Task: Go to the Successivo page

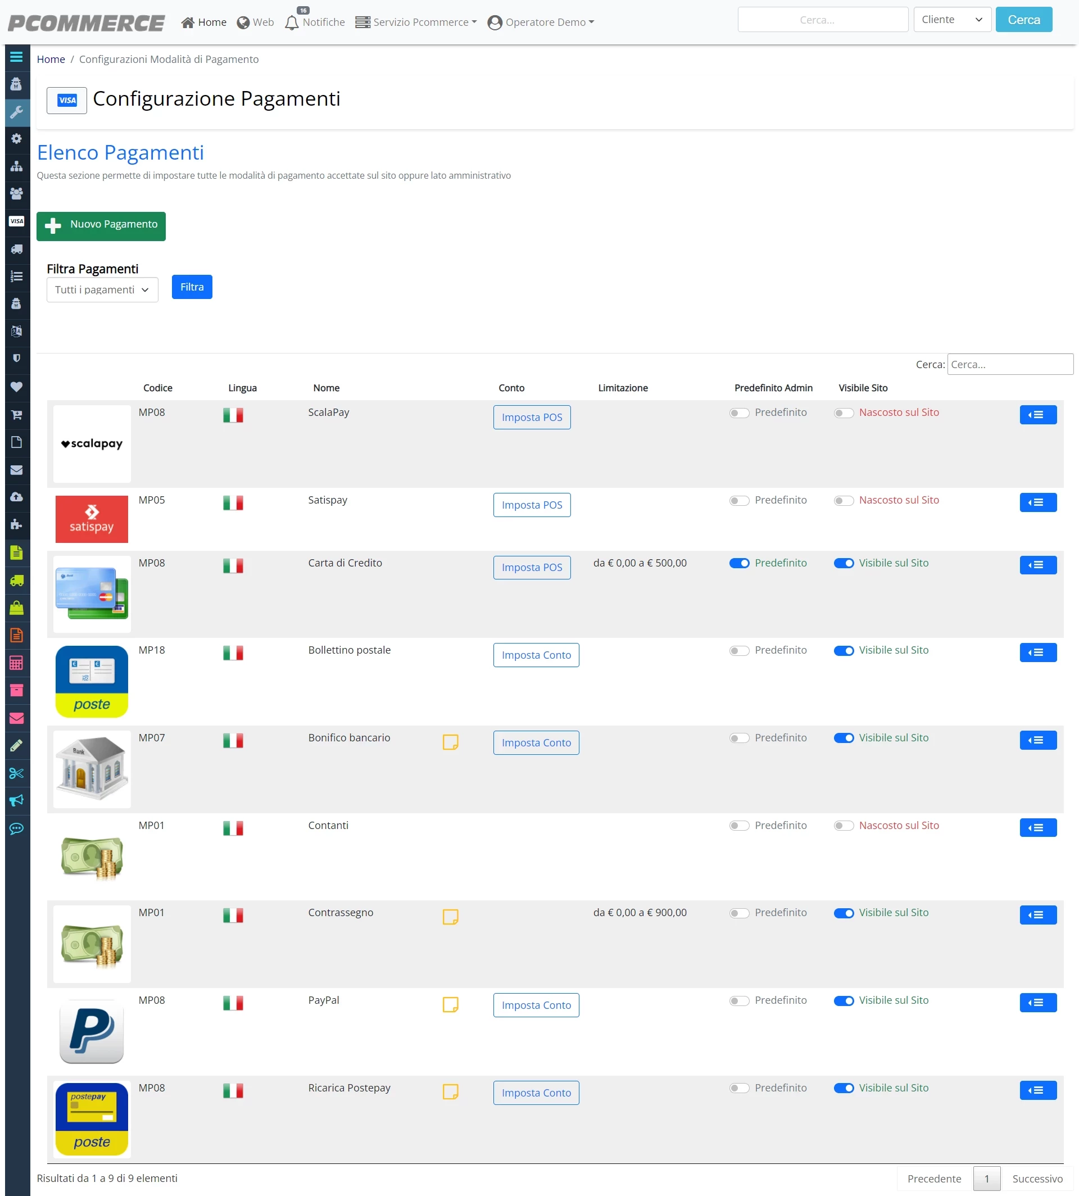Action: tap(1037, 1178)
